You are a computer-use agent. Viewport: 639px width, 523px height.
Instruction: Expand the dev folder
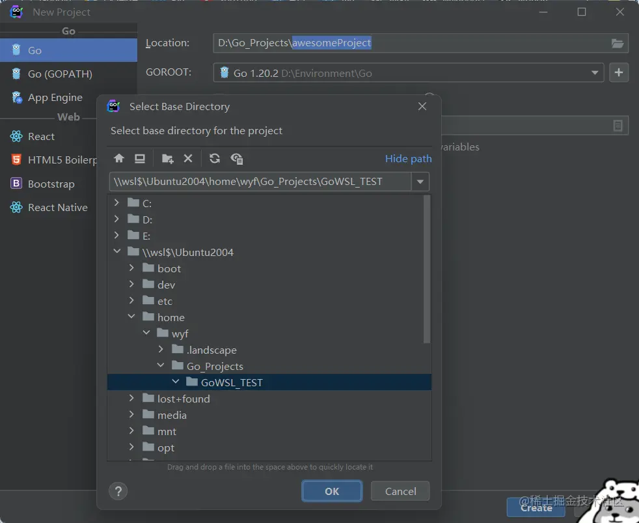[x=131, y=284]
